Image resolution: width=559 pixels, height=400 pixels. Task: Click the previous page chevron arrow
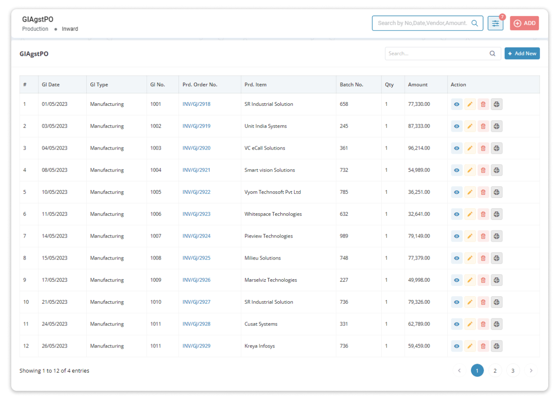[x=459, y=370]
